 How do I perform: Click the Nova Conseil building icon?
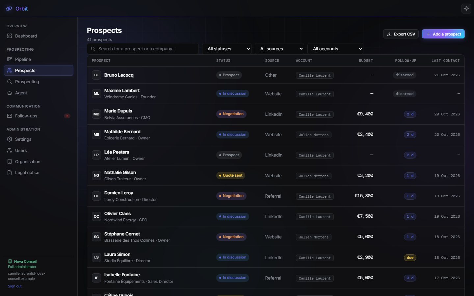10,261
